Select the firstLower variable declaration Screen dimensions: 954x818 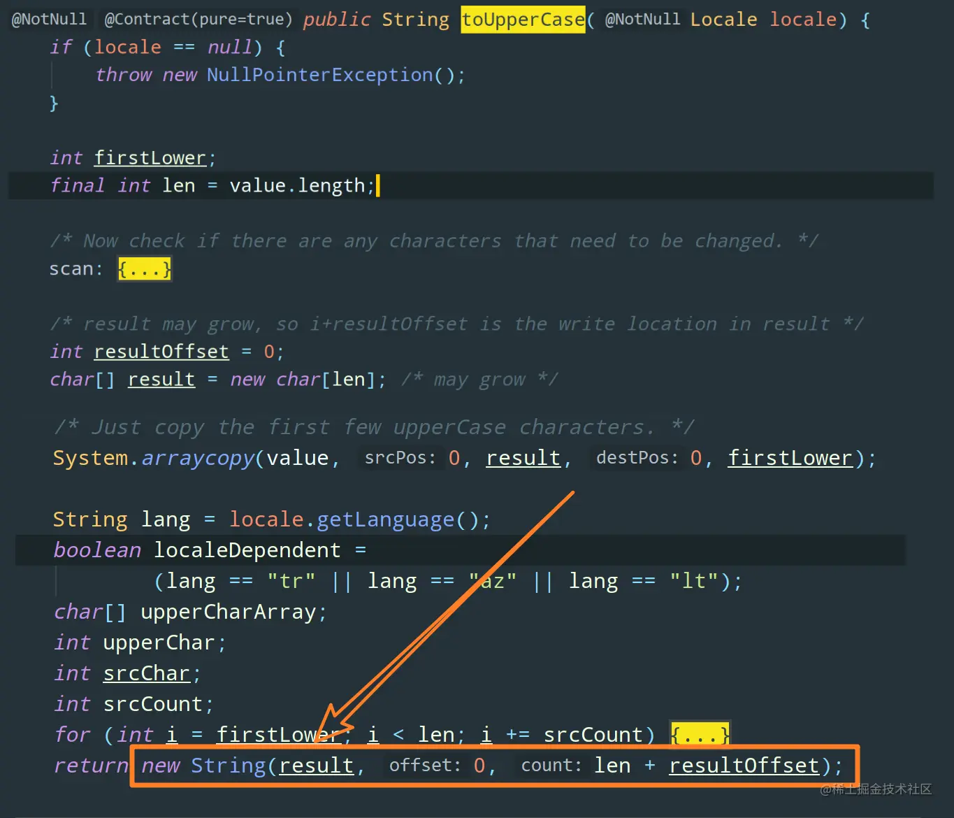coord(150,158)
